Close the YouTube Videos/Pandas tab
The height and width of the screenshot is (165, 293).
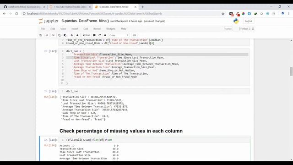tap(90, 7)
